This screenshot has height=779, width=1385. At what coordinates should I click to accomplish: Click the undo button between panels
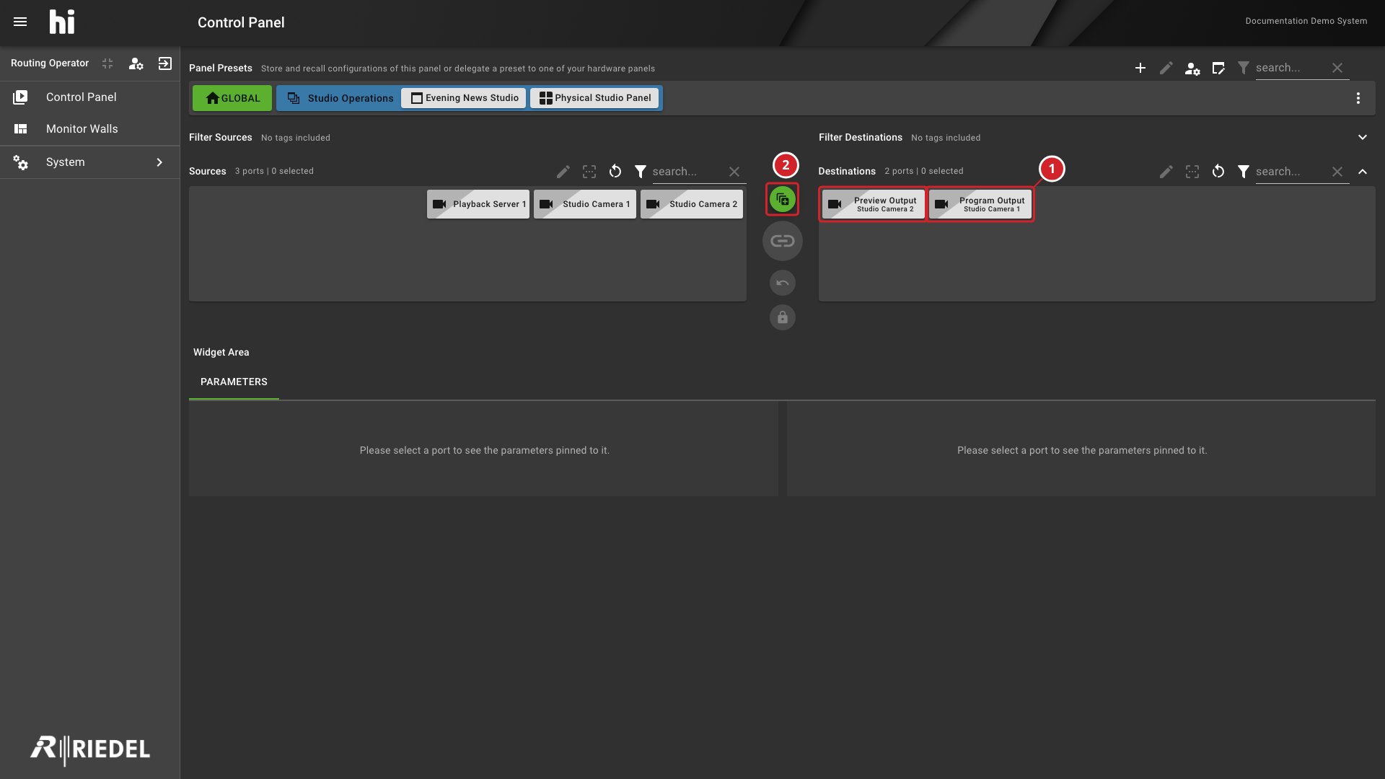783,283
